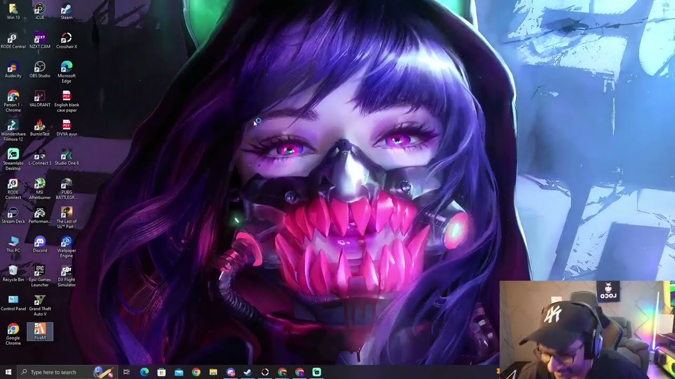675x379 pixels.
Task: Click the Discord shortcut on the desktop
Action: point(40,244)
